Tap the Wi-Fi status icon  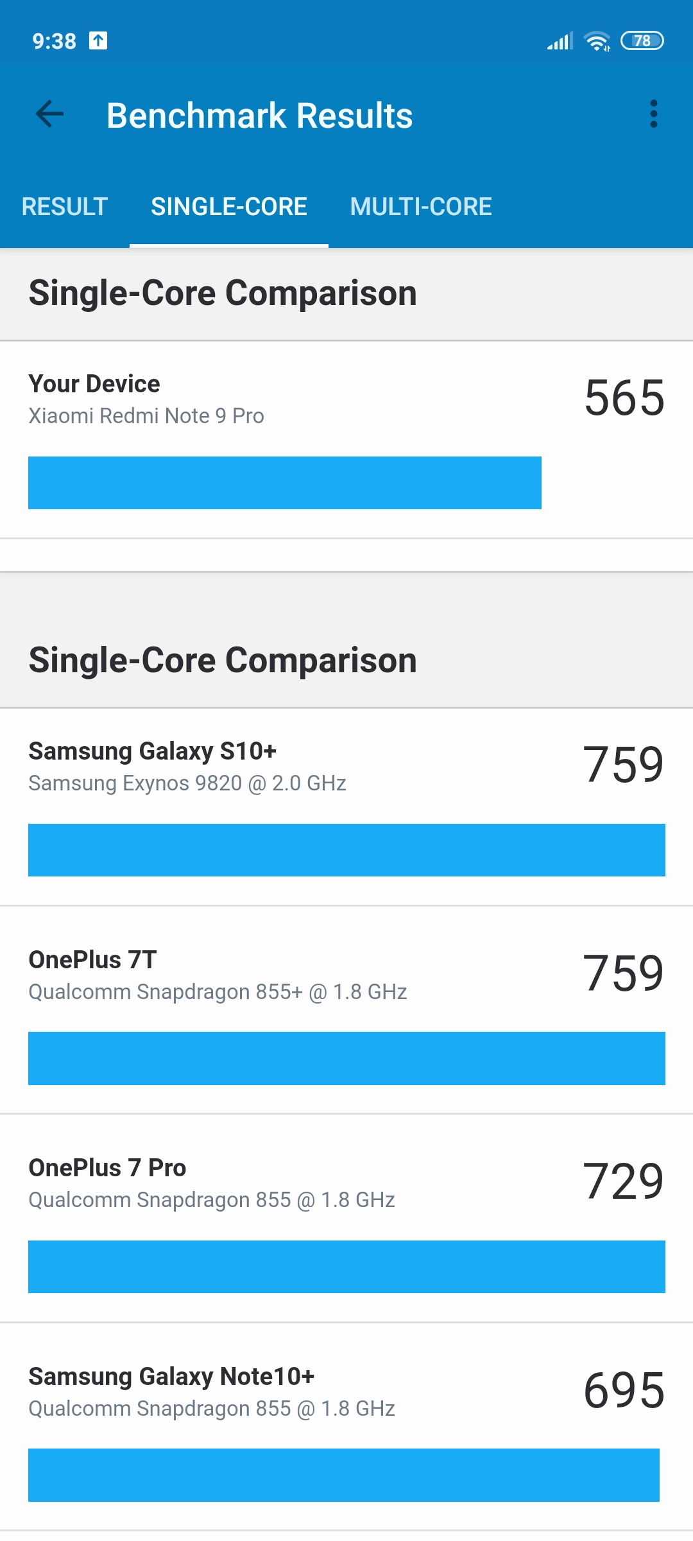point(597,41)
